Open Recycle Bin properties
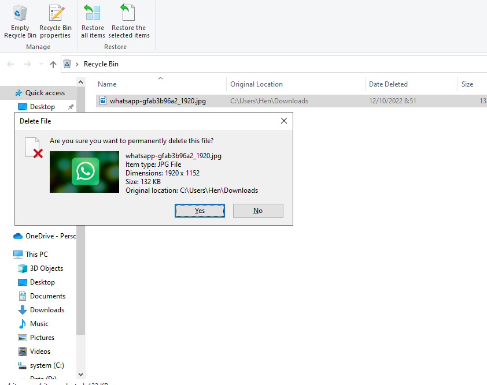 pos(56,22)
